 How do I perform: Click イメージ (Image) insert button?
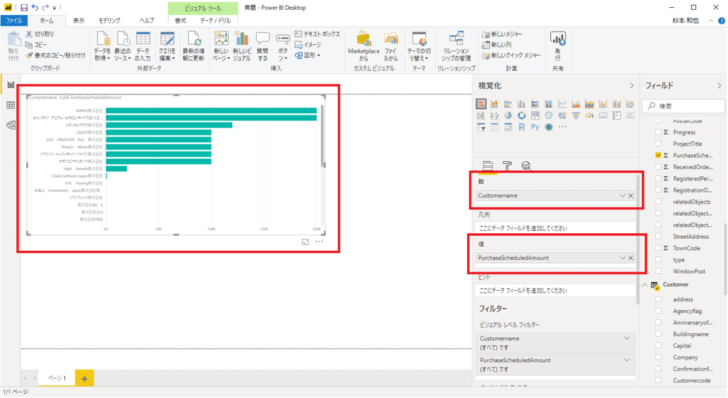308,45
